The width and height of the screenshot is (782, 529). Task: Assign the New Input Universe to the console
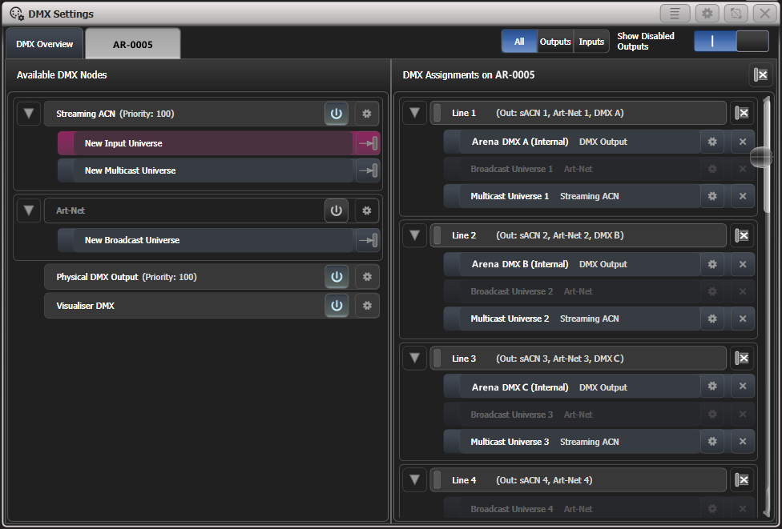pos(369,142)
